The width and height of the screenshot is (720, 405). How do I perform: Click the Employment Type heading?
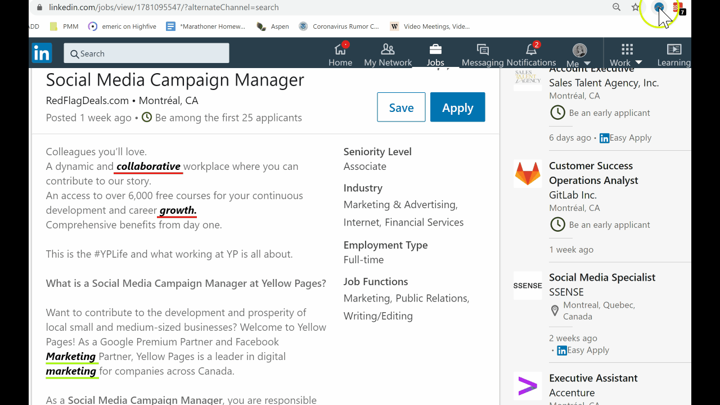click(385, 245)
